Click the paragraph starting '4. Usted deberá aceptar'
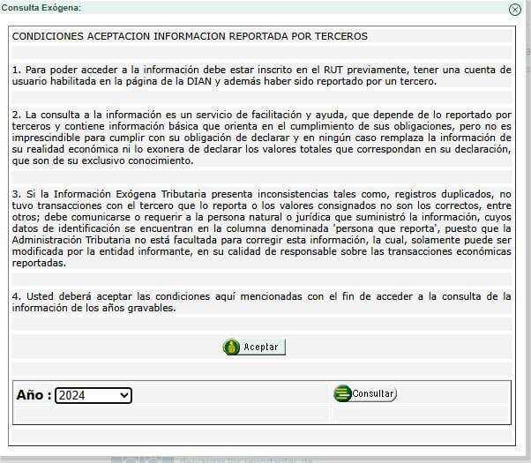 pyautogui.click(x=261, y=302)
